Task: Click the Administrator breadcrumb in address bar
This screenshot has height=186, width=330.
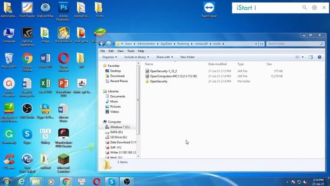Action: (x=146, y=43)
